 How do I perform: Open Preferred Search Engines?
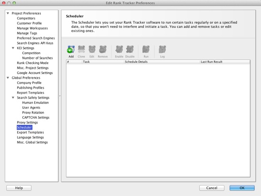coord(36,38)
